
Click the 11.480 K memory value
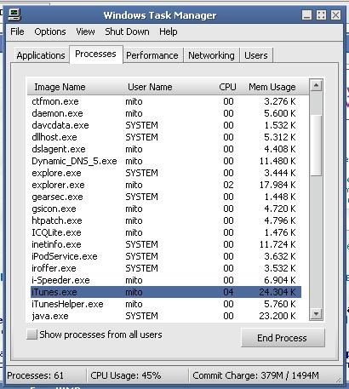277,161
